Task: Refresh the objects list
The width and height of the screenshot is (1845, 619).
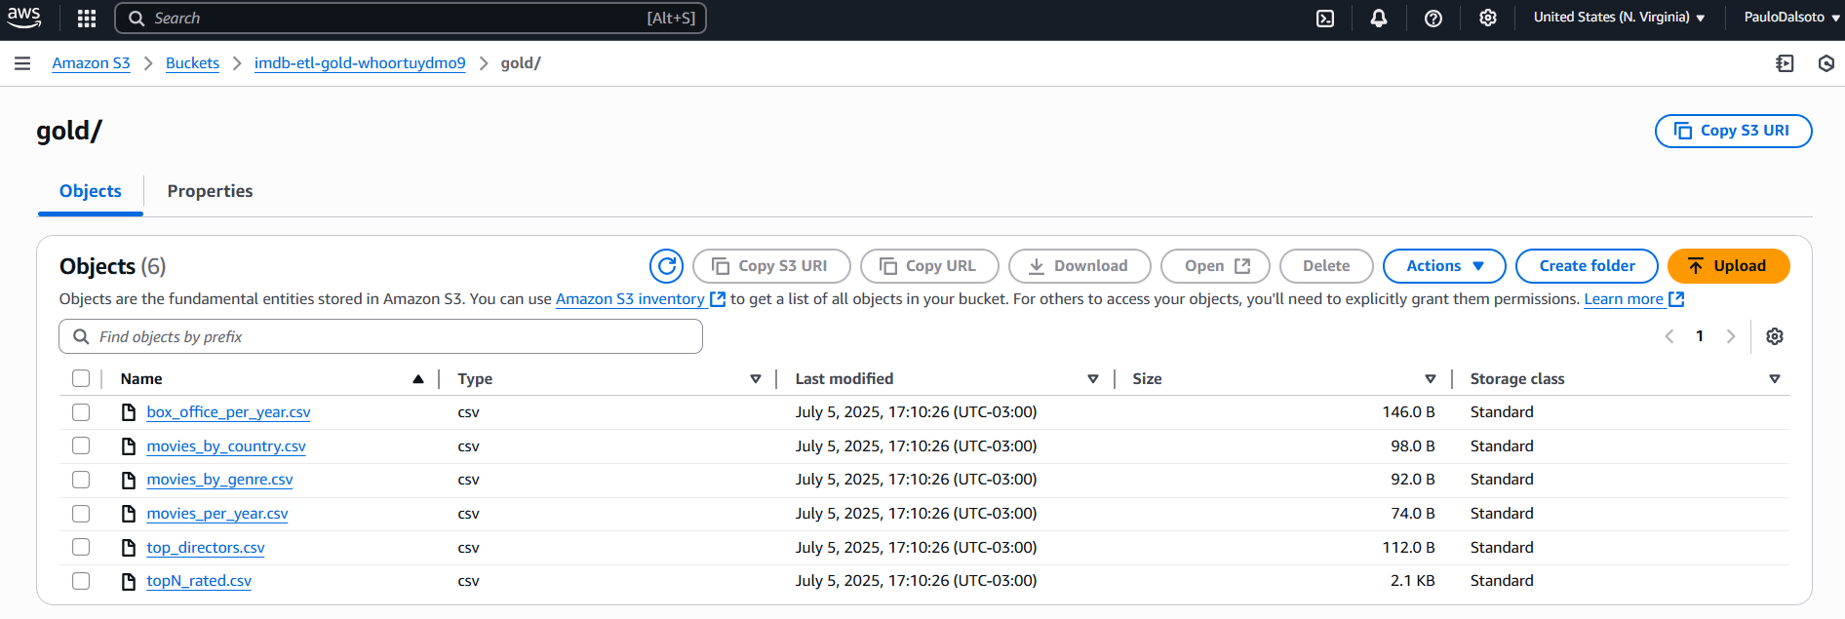Action: (x=667, y=266)
